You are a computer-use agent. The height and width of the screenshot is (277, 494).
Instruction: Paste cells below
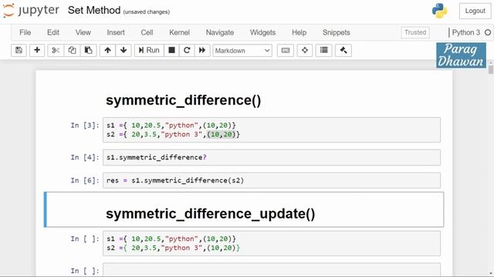coord(88,50)
